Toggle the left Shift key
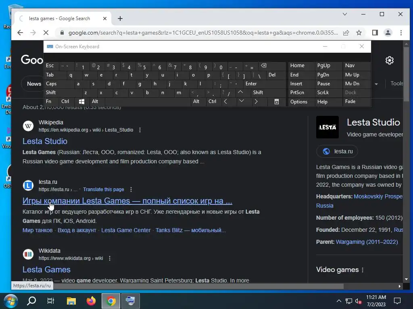This screenshot has height=309, width=413. click(63, 93)
